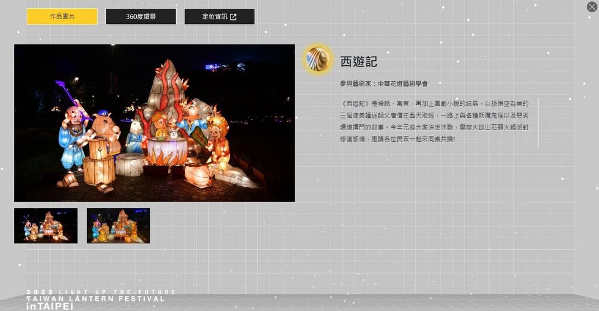Click the description text scrollbar
This screenshot has height=311, width=599.
539,123
